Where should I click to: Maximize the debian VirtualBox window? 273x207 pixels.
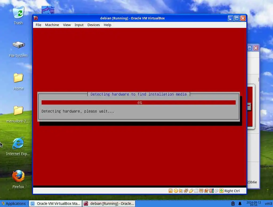(237, 18)
